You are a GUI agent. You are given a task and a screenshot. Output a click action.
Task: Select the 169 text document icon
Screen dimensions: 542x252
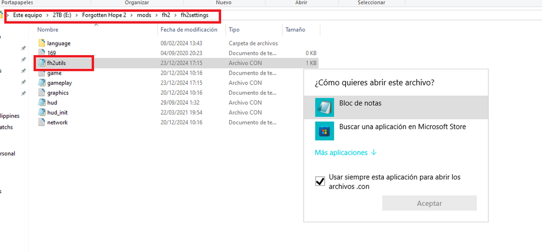pos(42,53)
